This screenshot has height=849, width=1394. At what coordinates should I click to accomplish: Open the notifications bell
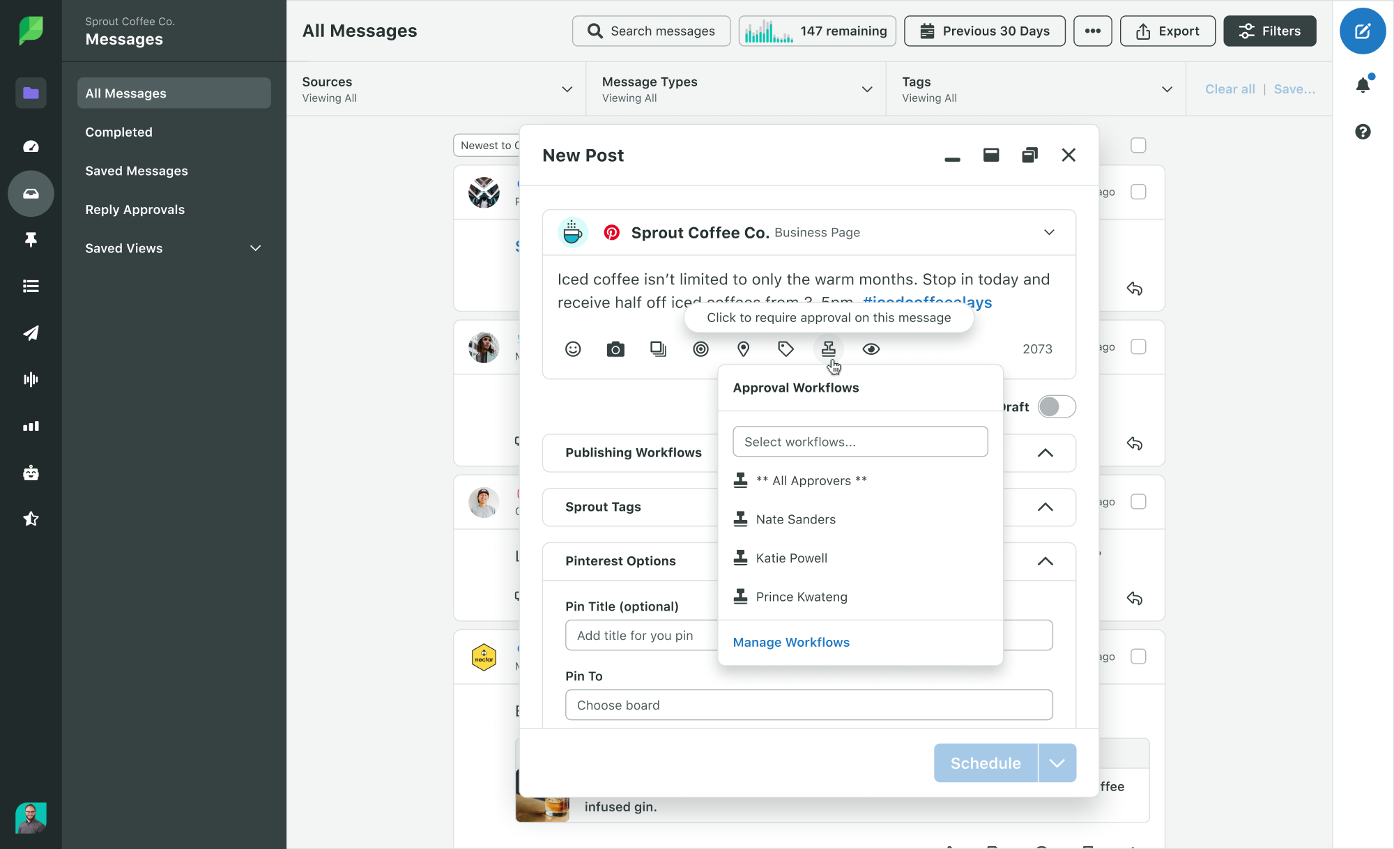pyautogui.click(x=1363, y=85)
